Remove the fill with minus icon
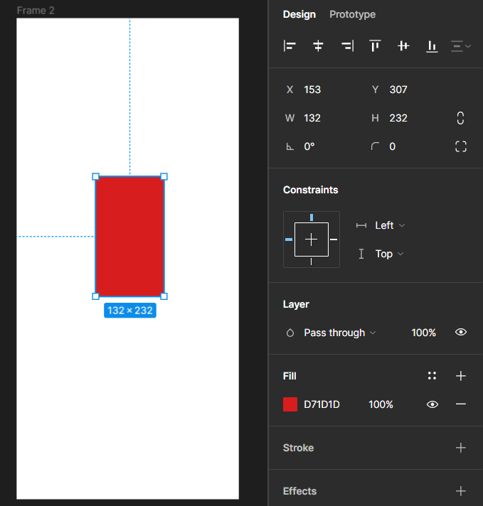483x506 pixels. [x=461, y=404]
